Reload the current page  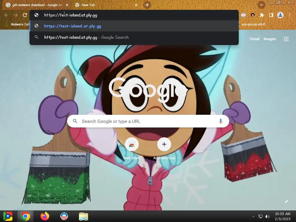pyautogui.click(x=25, y=15)
